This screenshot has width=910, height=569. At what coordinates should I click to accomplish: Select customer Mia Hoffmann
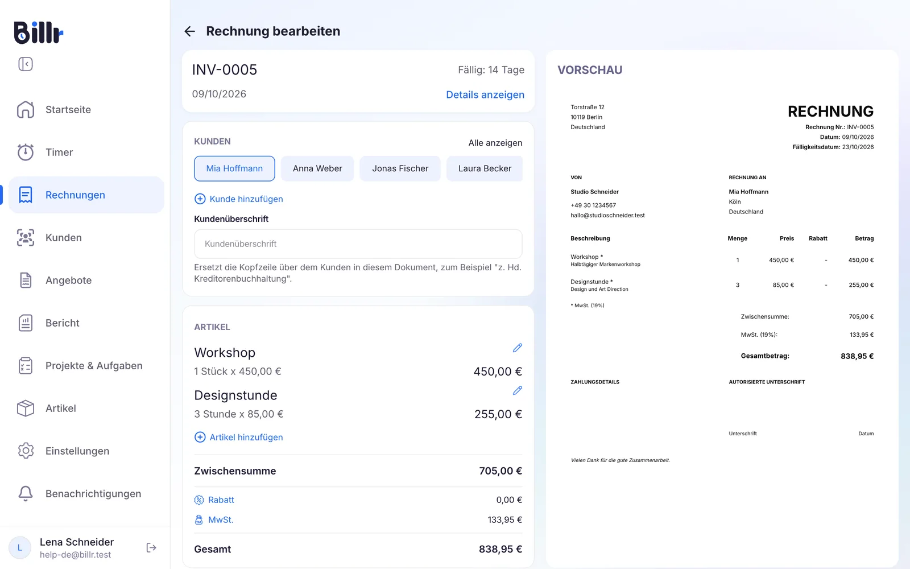[234, 168]
